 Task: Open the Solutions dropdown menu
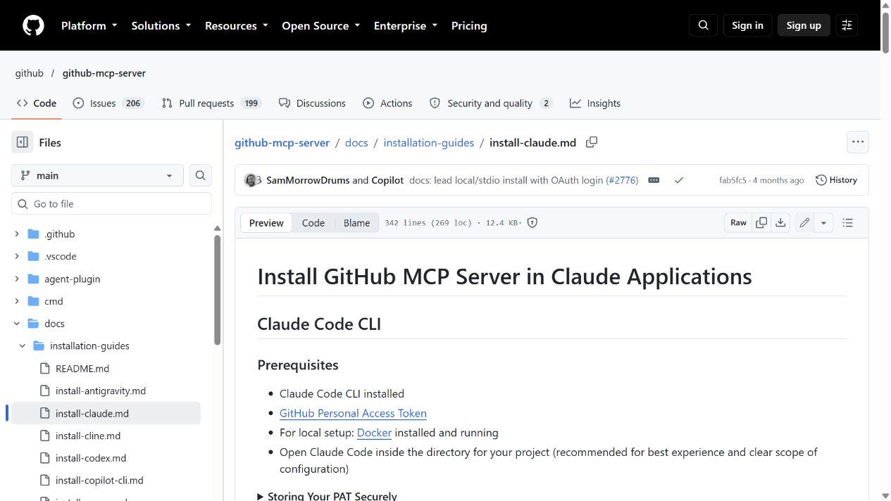pyautogui.click(x=161, y=25)
